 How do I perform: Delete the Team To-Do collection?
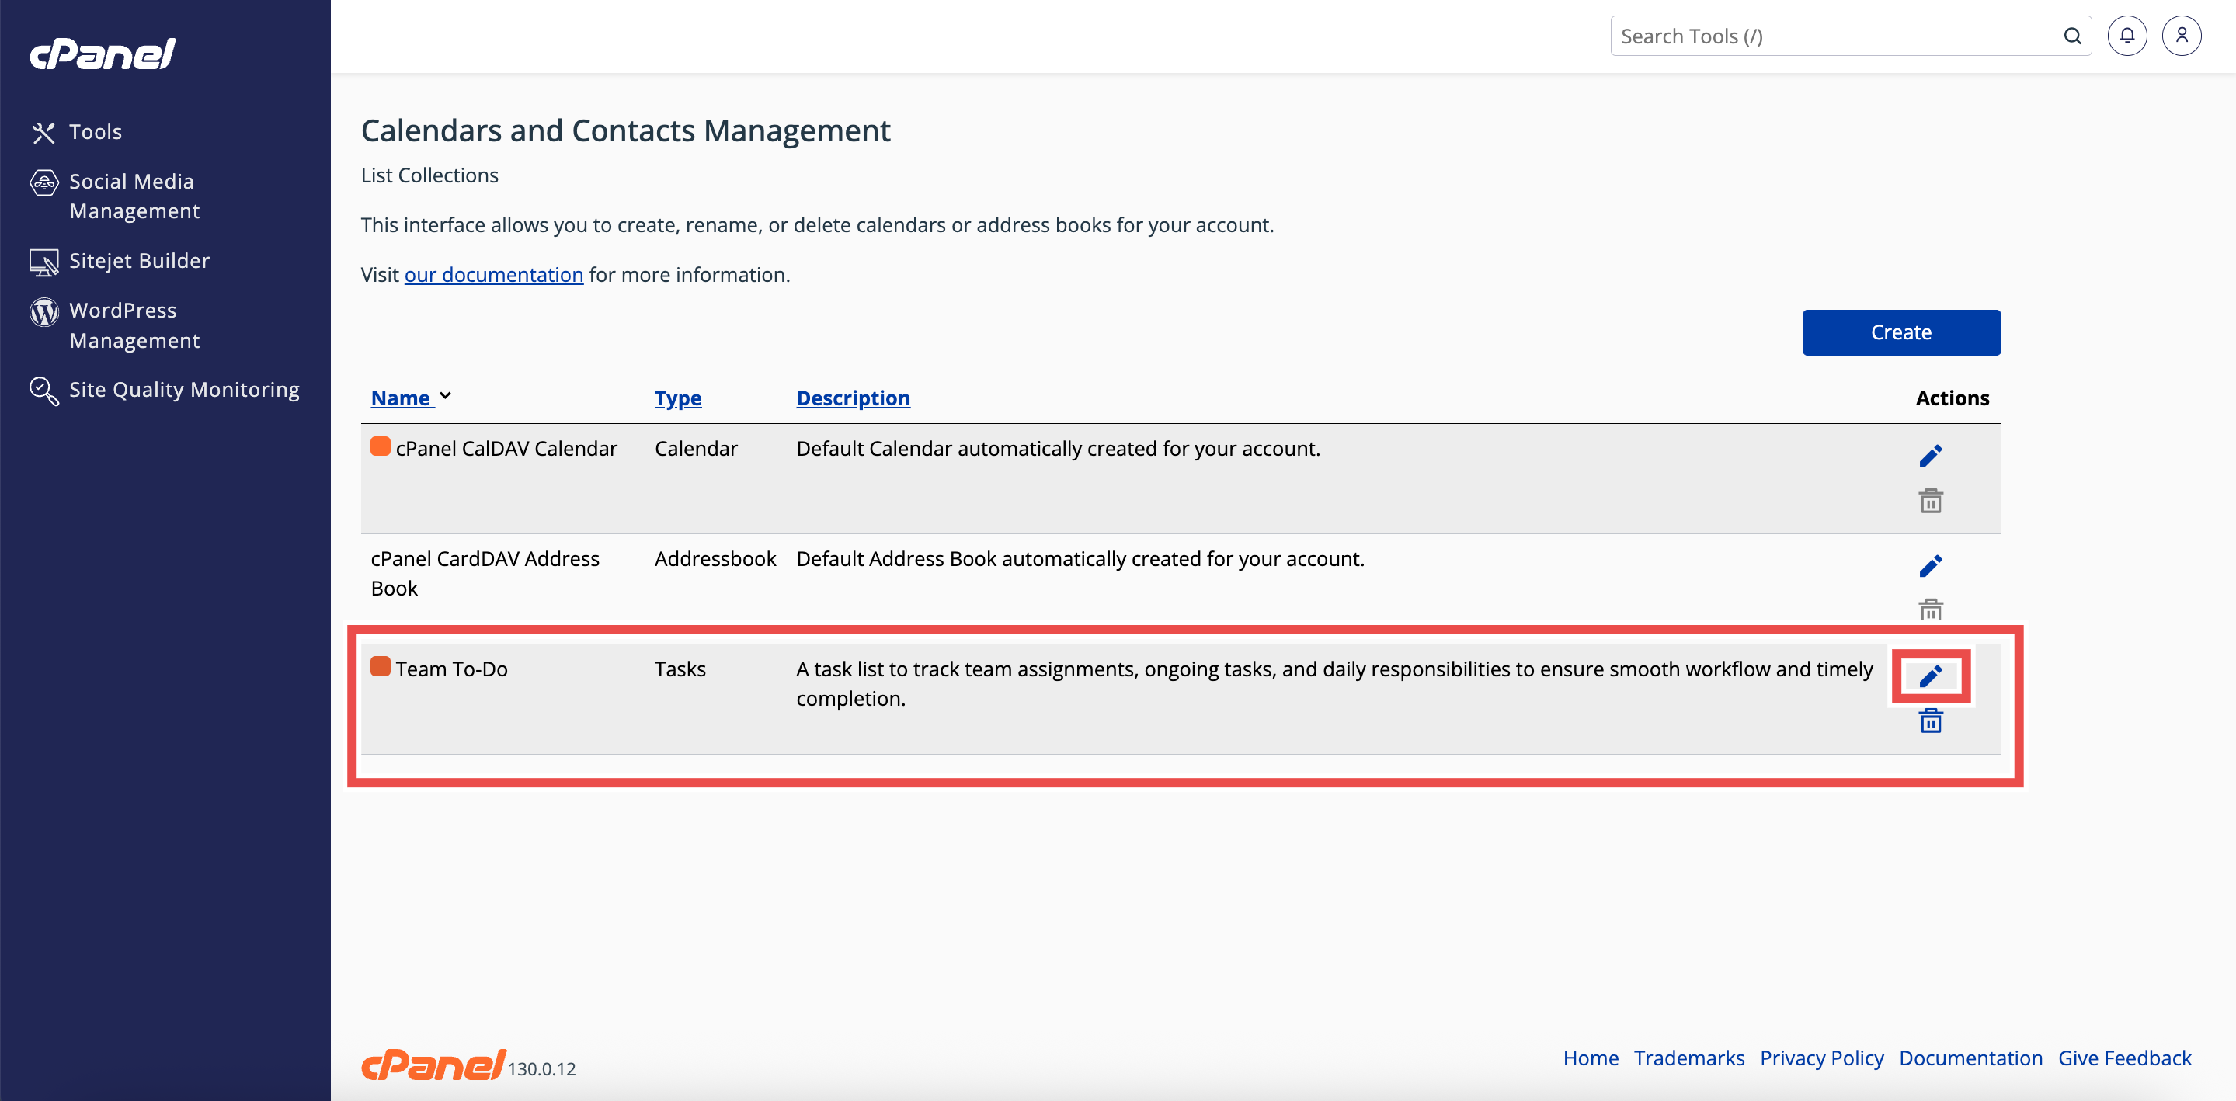coord(1929,721)
